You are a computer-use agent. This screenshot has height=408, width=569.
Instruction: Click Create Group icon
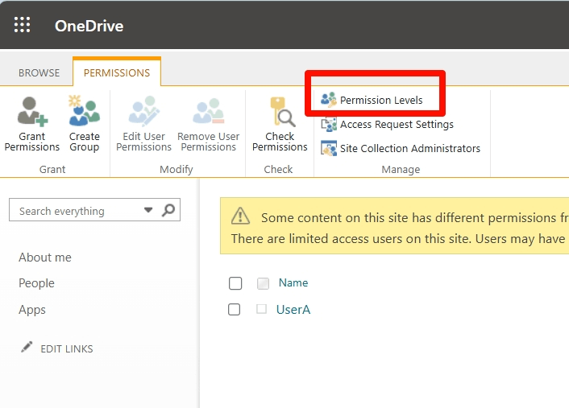coord(84,111)
